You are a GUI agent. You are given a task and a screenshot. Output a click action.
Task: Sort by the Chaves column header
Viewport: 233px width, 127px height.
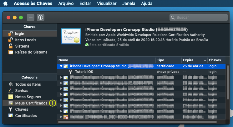(x=216, y=60)
